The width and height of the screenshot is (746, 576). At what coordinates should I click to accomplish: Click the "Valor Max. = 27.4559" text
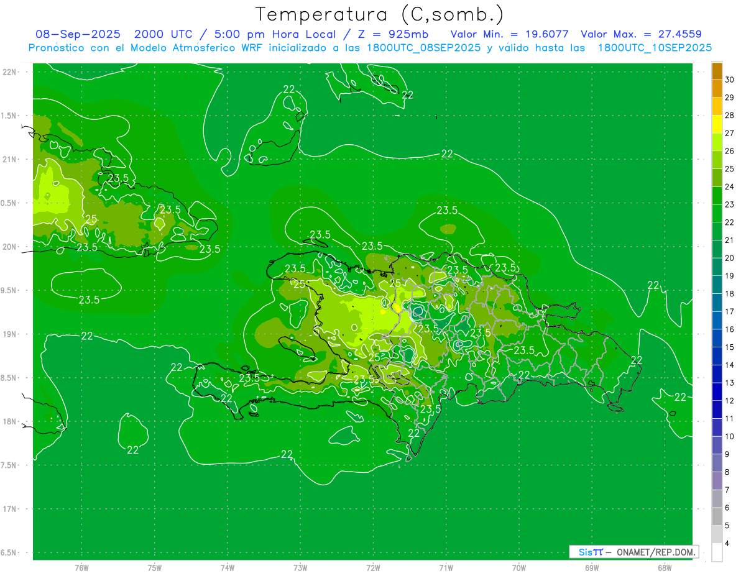point(641,34)
